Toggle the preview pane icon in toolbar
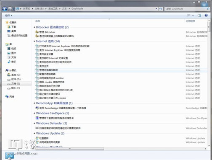The height and width of the screenshot is (160, 212). coord(199,15)
